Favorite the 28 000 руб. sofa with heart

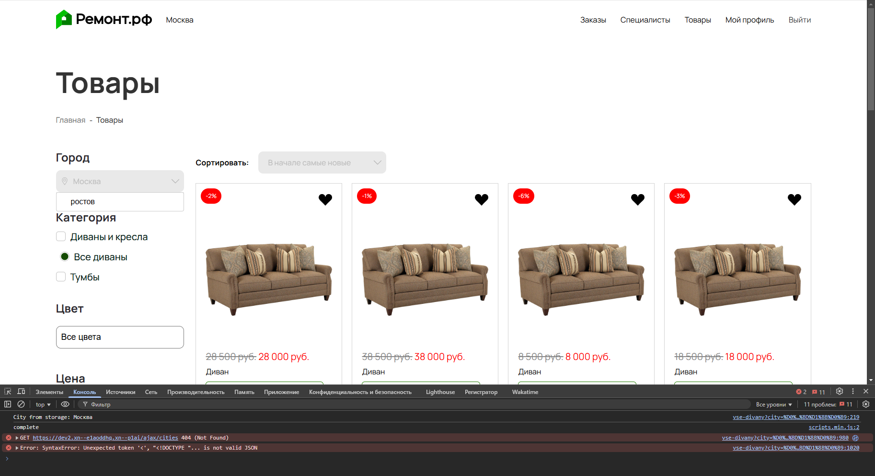(325, 199)
